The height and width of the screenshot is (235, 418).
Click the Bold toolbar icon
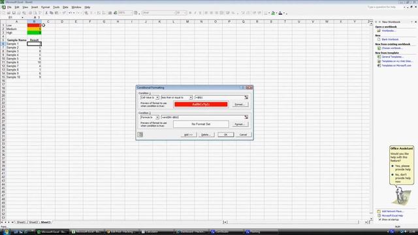pyautogui.click(x=190, y=13)
